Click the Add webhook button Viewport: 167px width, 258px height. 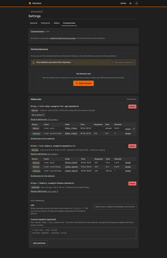pyautogui.click(x=39, y=243)
